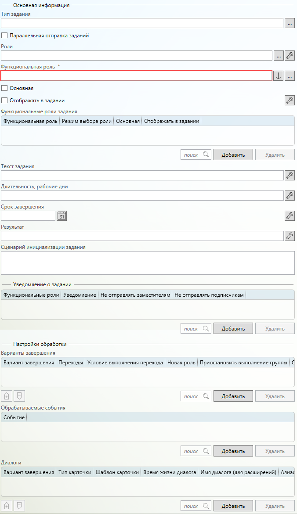Click search box under Уведомление о задании
This screenshot has width=297, height=514.
coord(192,328)
